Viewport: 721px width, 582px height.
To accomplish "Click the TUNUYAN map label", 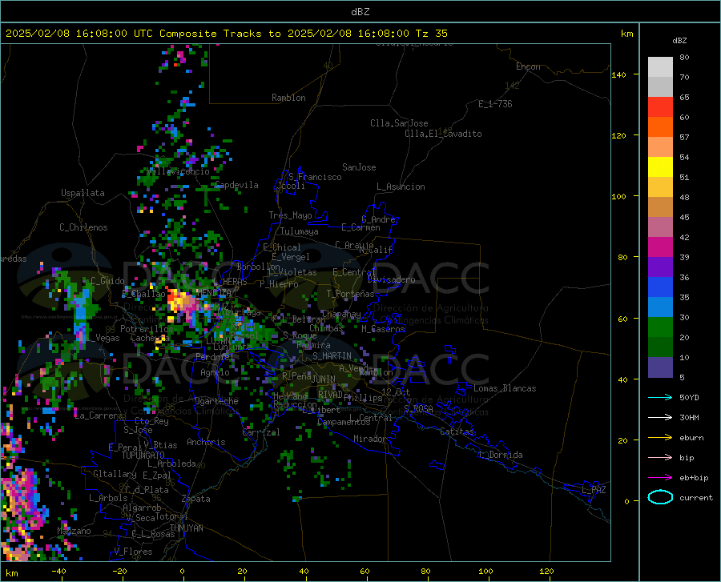I will [x=186, y=528].
